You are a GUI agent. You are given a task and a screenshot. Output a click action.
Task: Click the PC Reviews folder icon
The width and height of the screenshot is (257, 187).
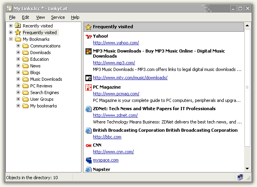(x=25, y=86)
